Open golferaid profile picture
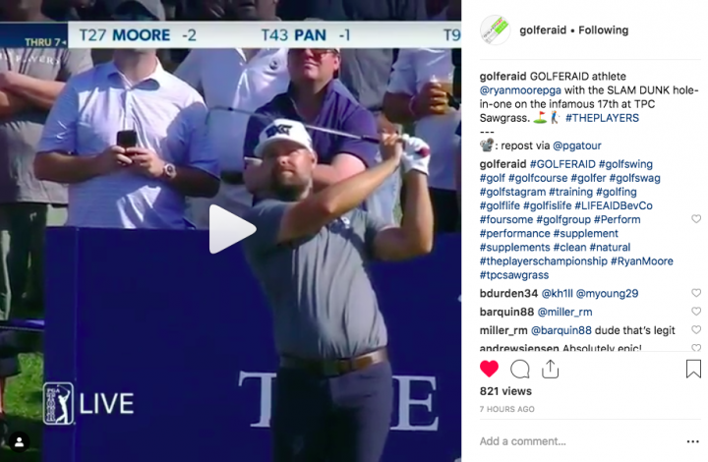 click(495, 29)
